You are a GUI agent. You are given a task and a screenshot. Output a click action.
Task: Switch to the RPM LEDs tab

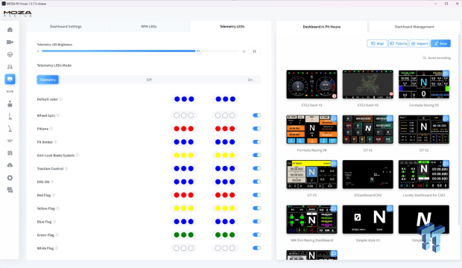click(149, 27)
